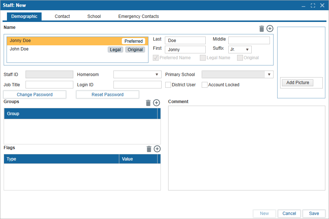Screen dimensions: 329x219
Task: Add a new name entry
Action: click(x=270, y=29)
